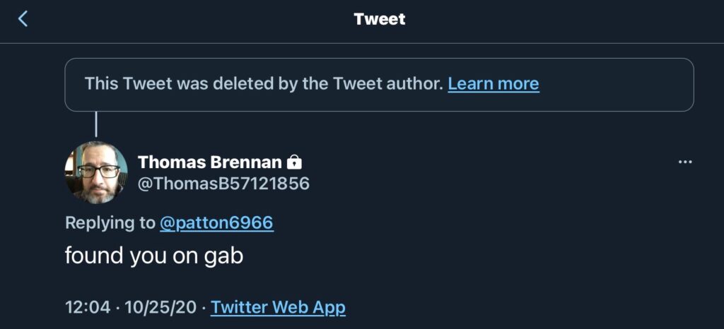Screen dimensions: 724x329
Task: Open the @patton6966 mention link
Action: pos(216,223)
